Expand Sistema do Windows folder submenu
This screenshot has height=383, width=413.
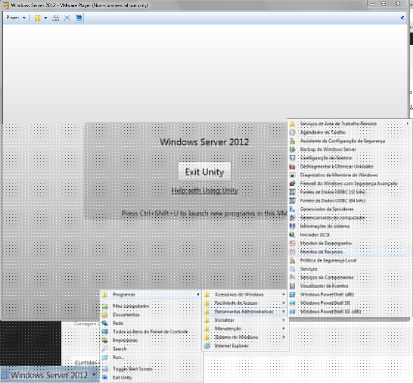click(x=245, y=337)
